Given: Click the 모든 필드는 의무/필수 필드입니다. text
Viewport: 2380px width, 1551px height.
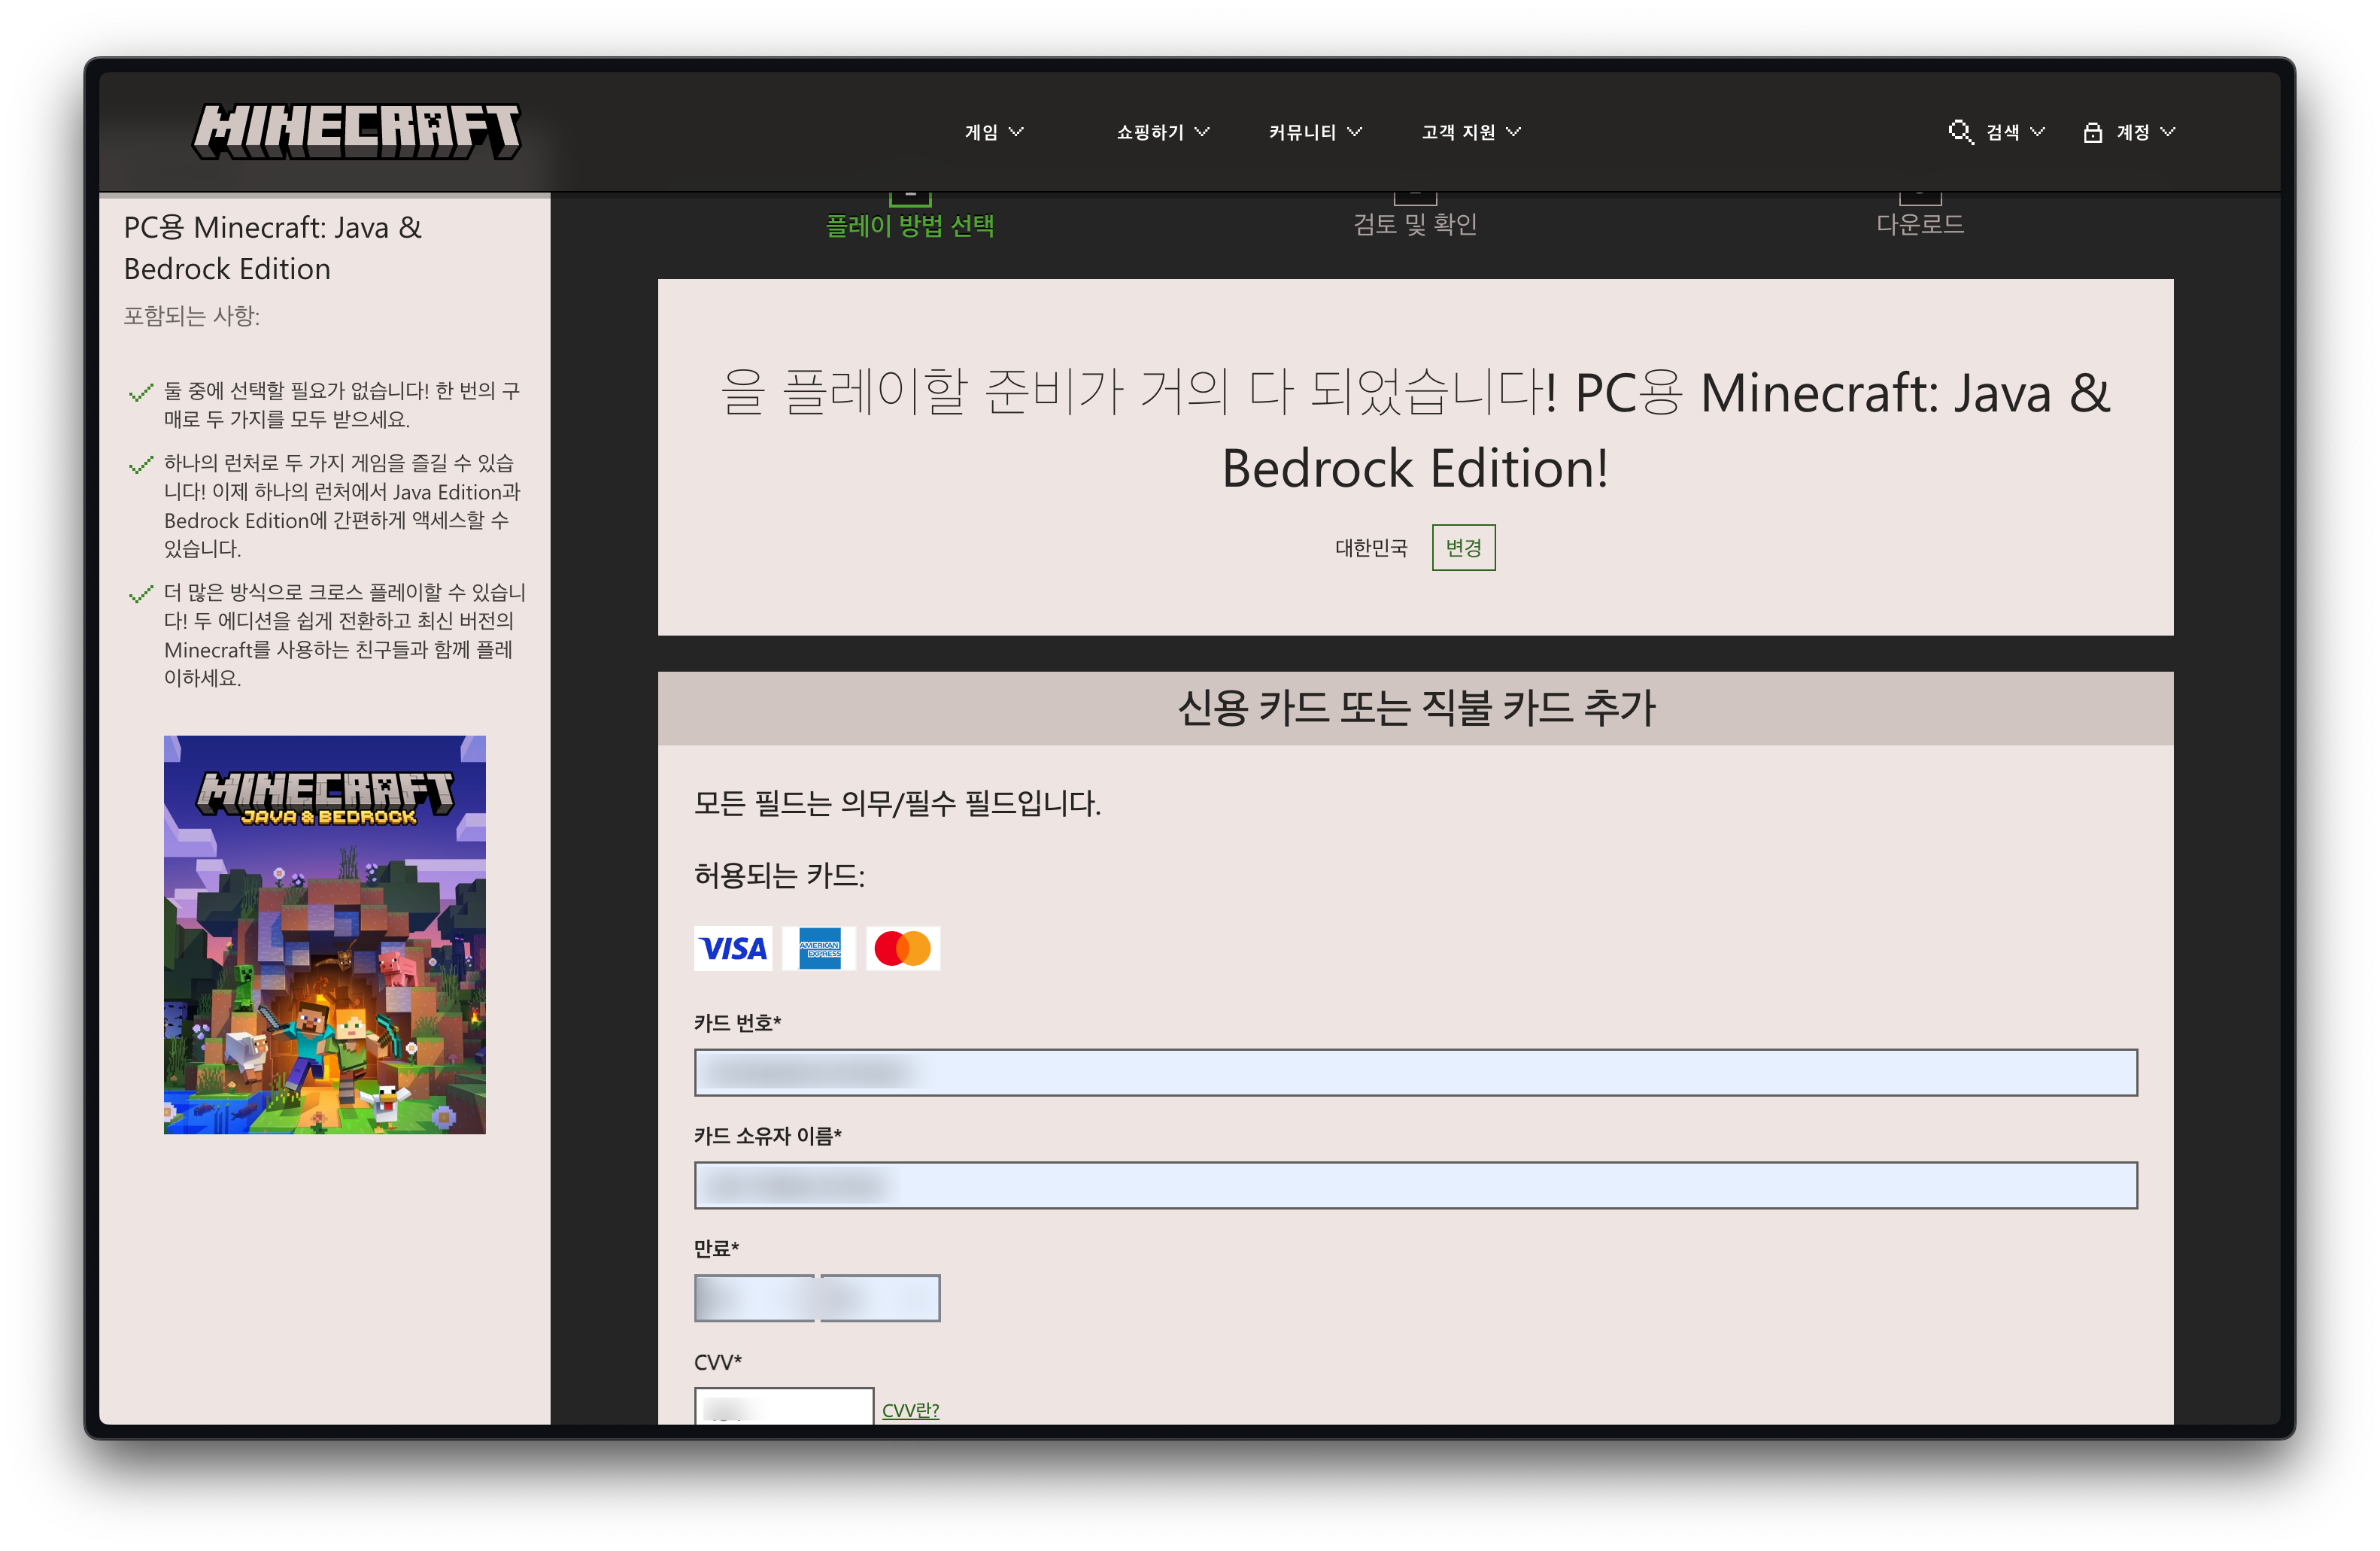Looking at the screenshot, I should coord(897,803).
